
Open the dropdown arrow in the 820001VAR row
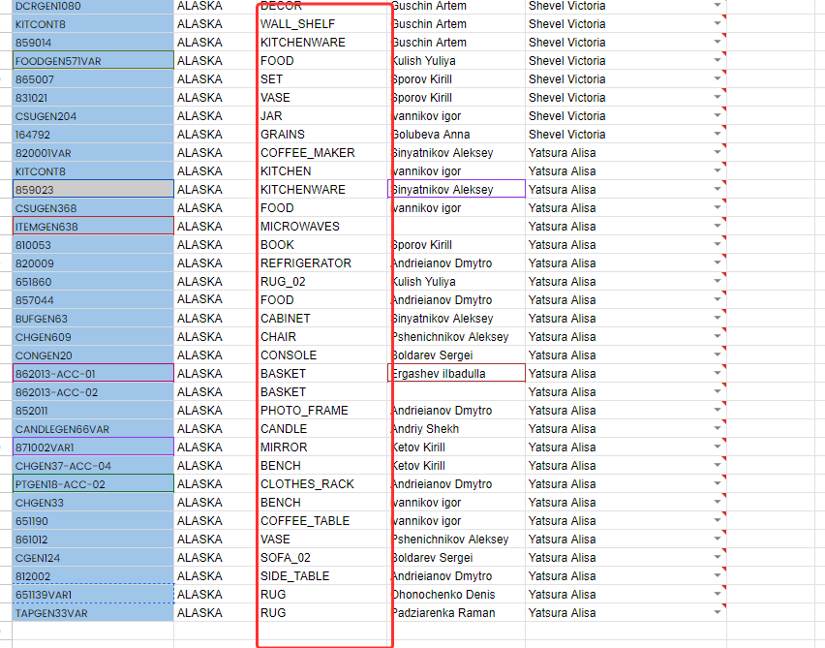(x=718, y=152)
